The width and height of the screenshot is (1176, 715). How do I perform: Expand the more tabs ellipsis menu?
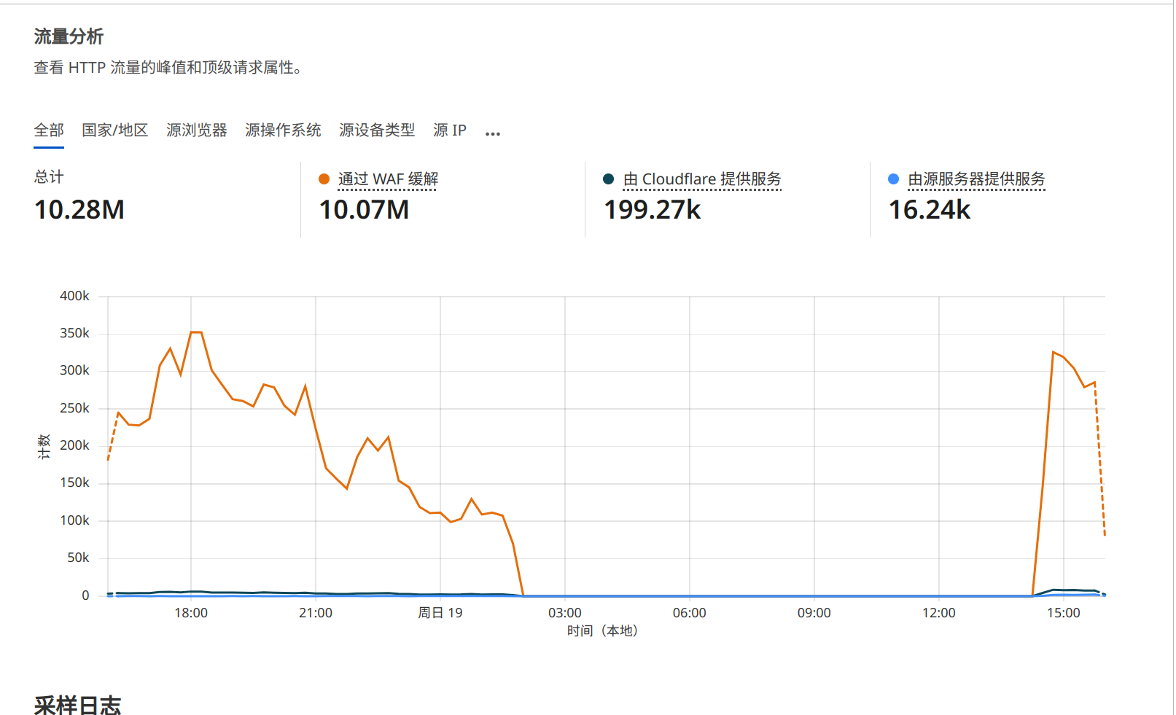[x=493, y=133]
